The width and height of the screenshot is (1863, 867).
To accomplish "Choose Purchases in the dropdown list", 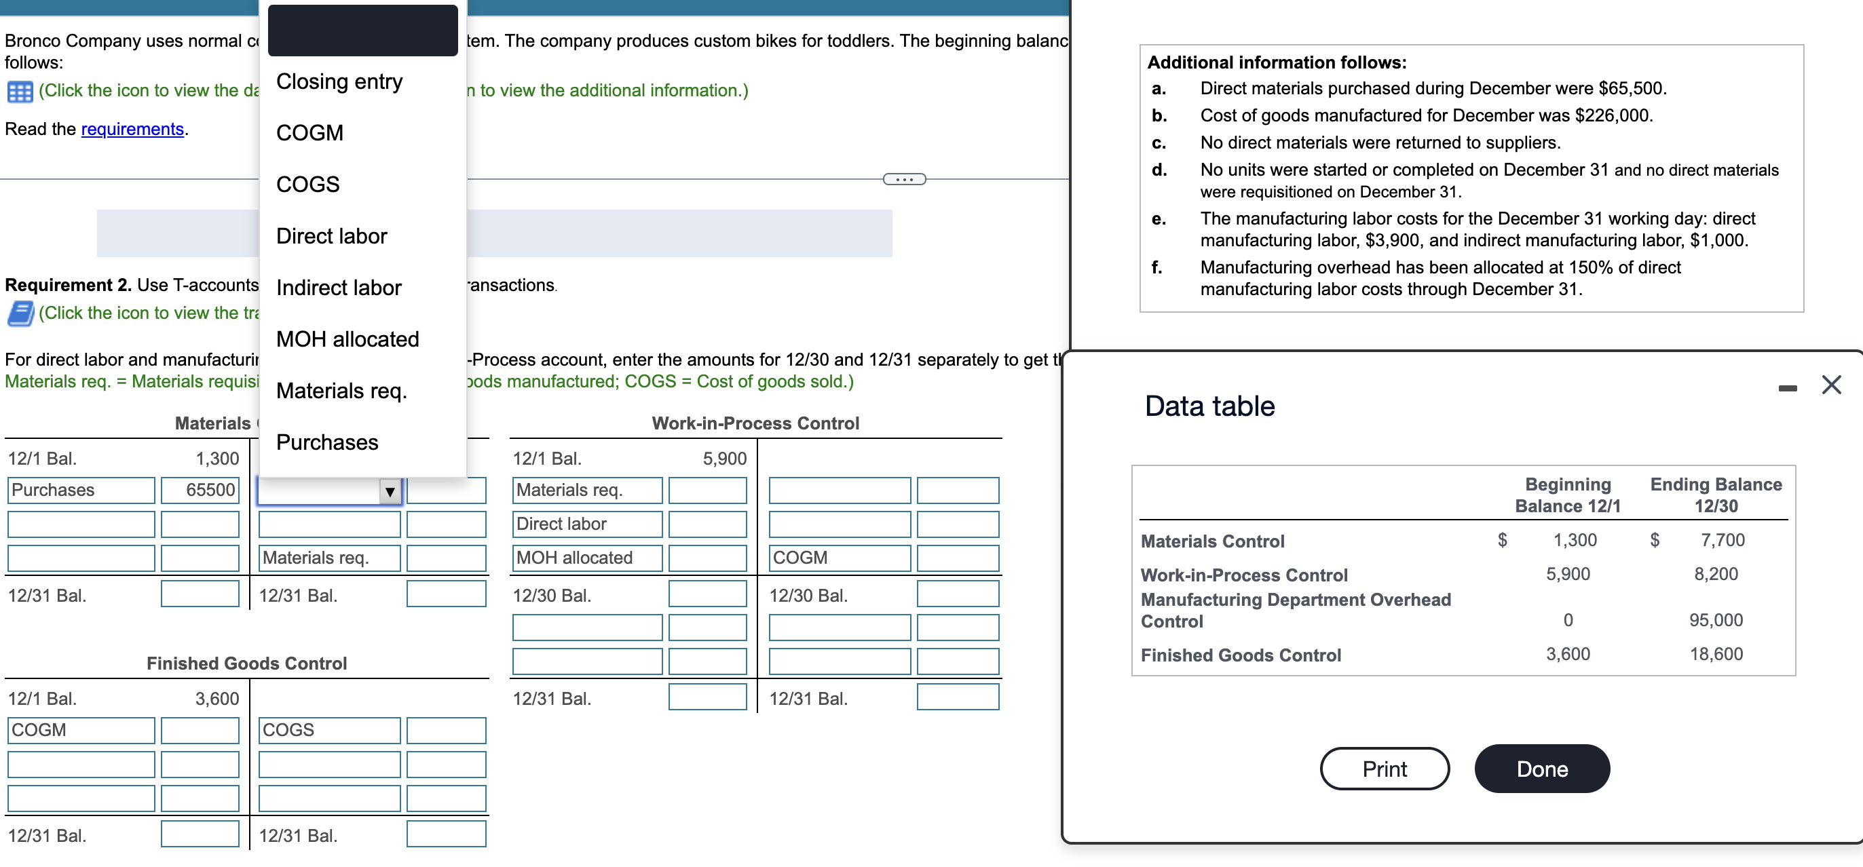I will [x=327, y=442].
